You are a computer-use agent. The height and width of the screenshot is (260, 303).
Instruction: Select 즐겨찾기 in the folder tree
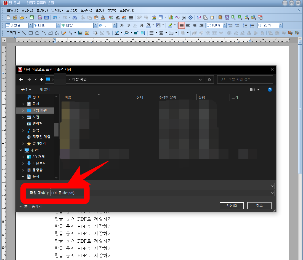[39, 144]
